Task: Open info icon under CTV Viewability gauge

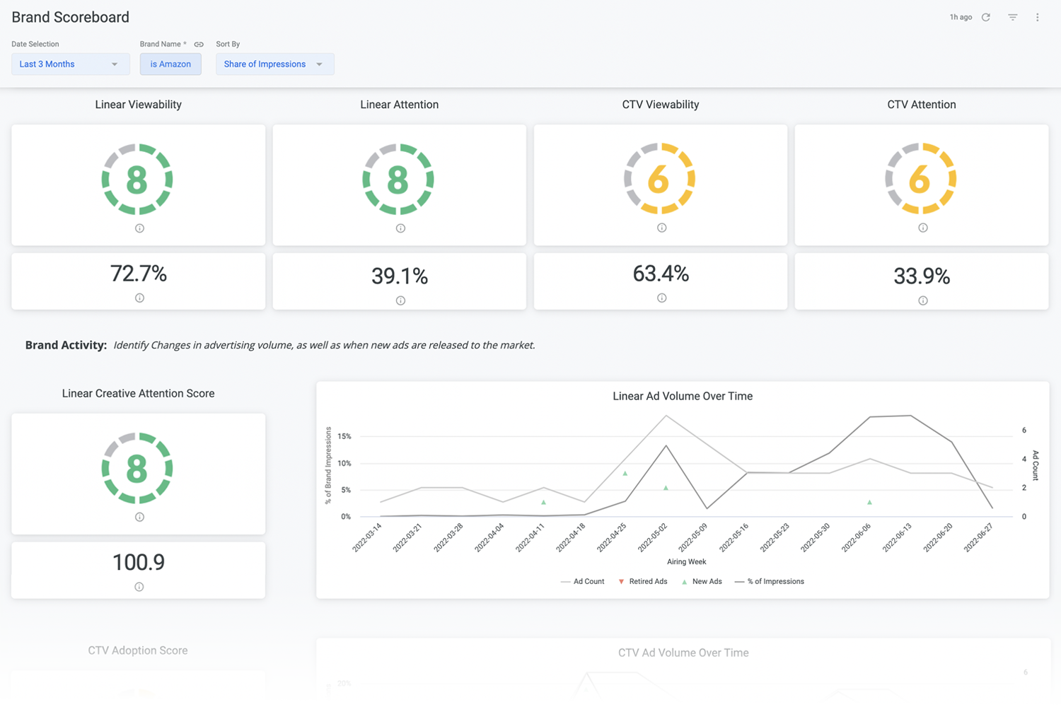Action: pos(661,228)
